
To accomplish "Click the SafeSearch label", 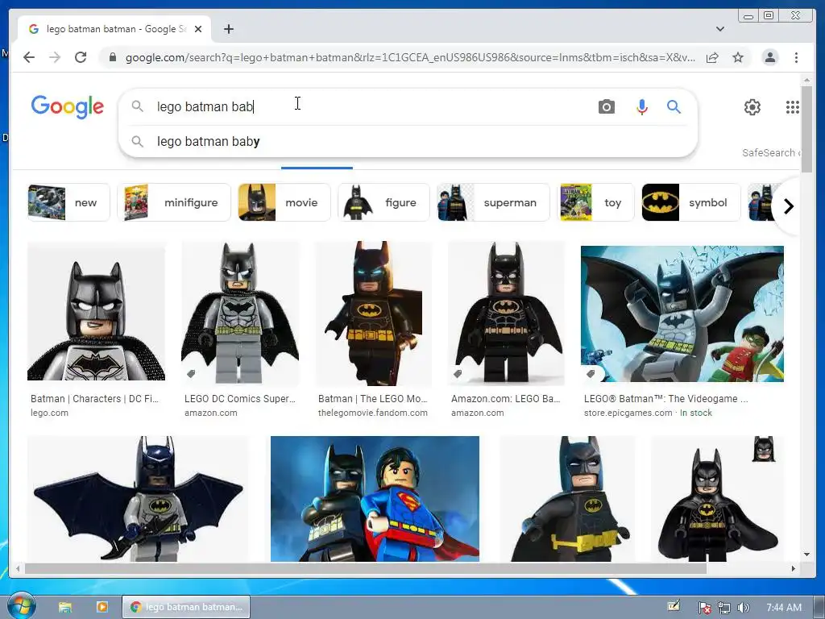I will coord(770,152).
